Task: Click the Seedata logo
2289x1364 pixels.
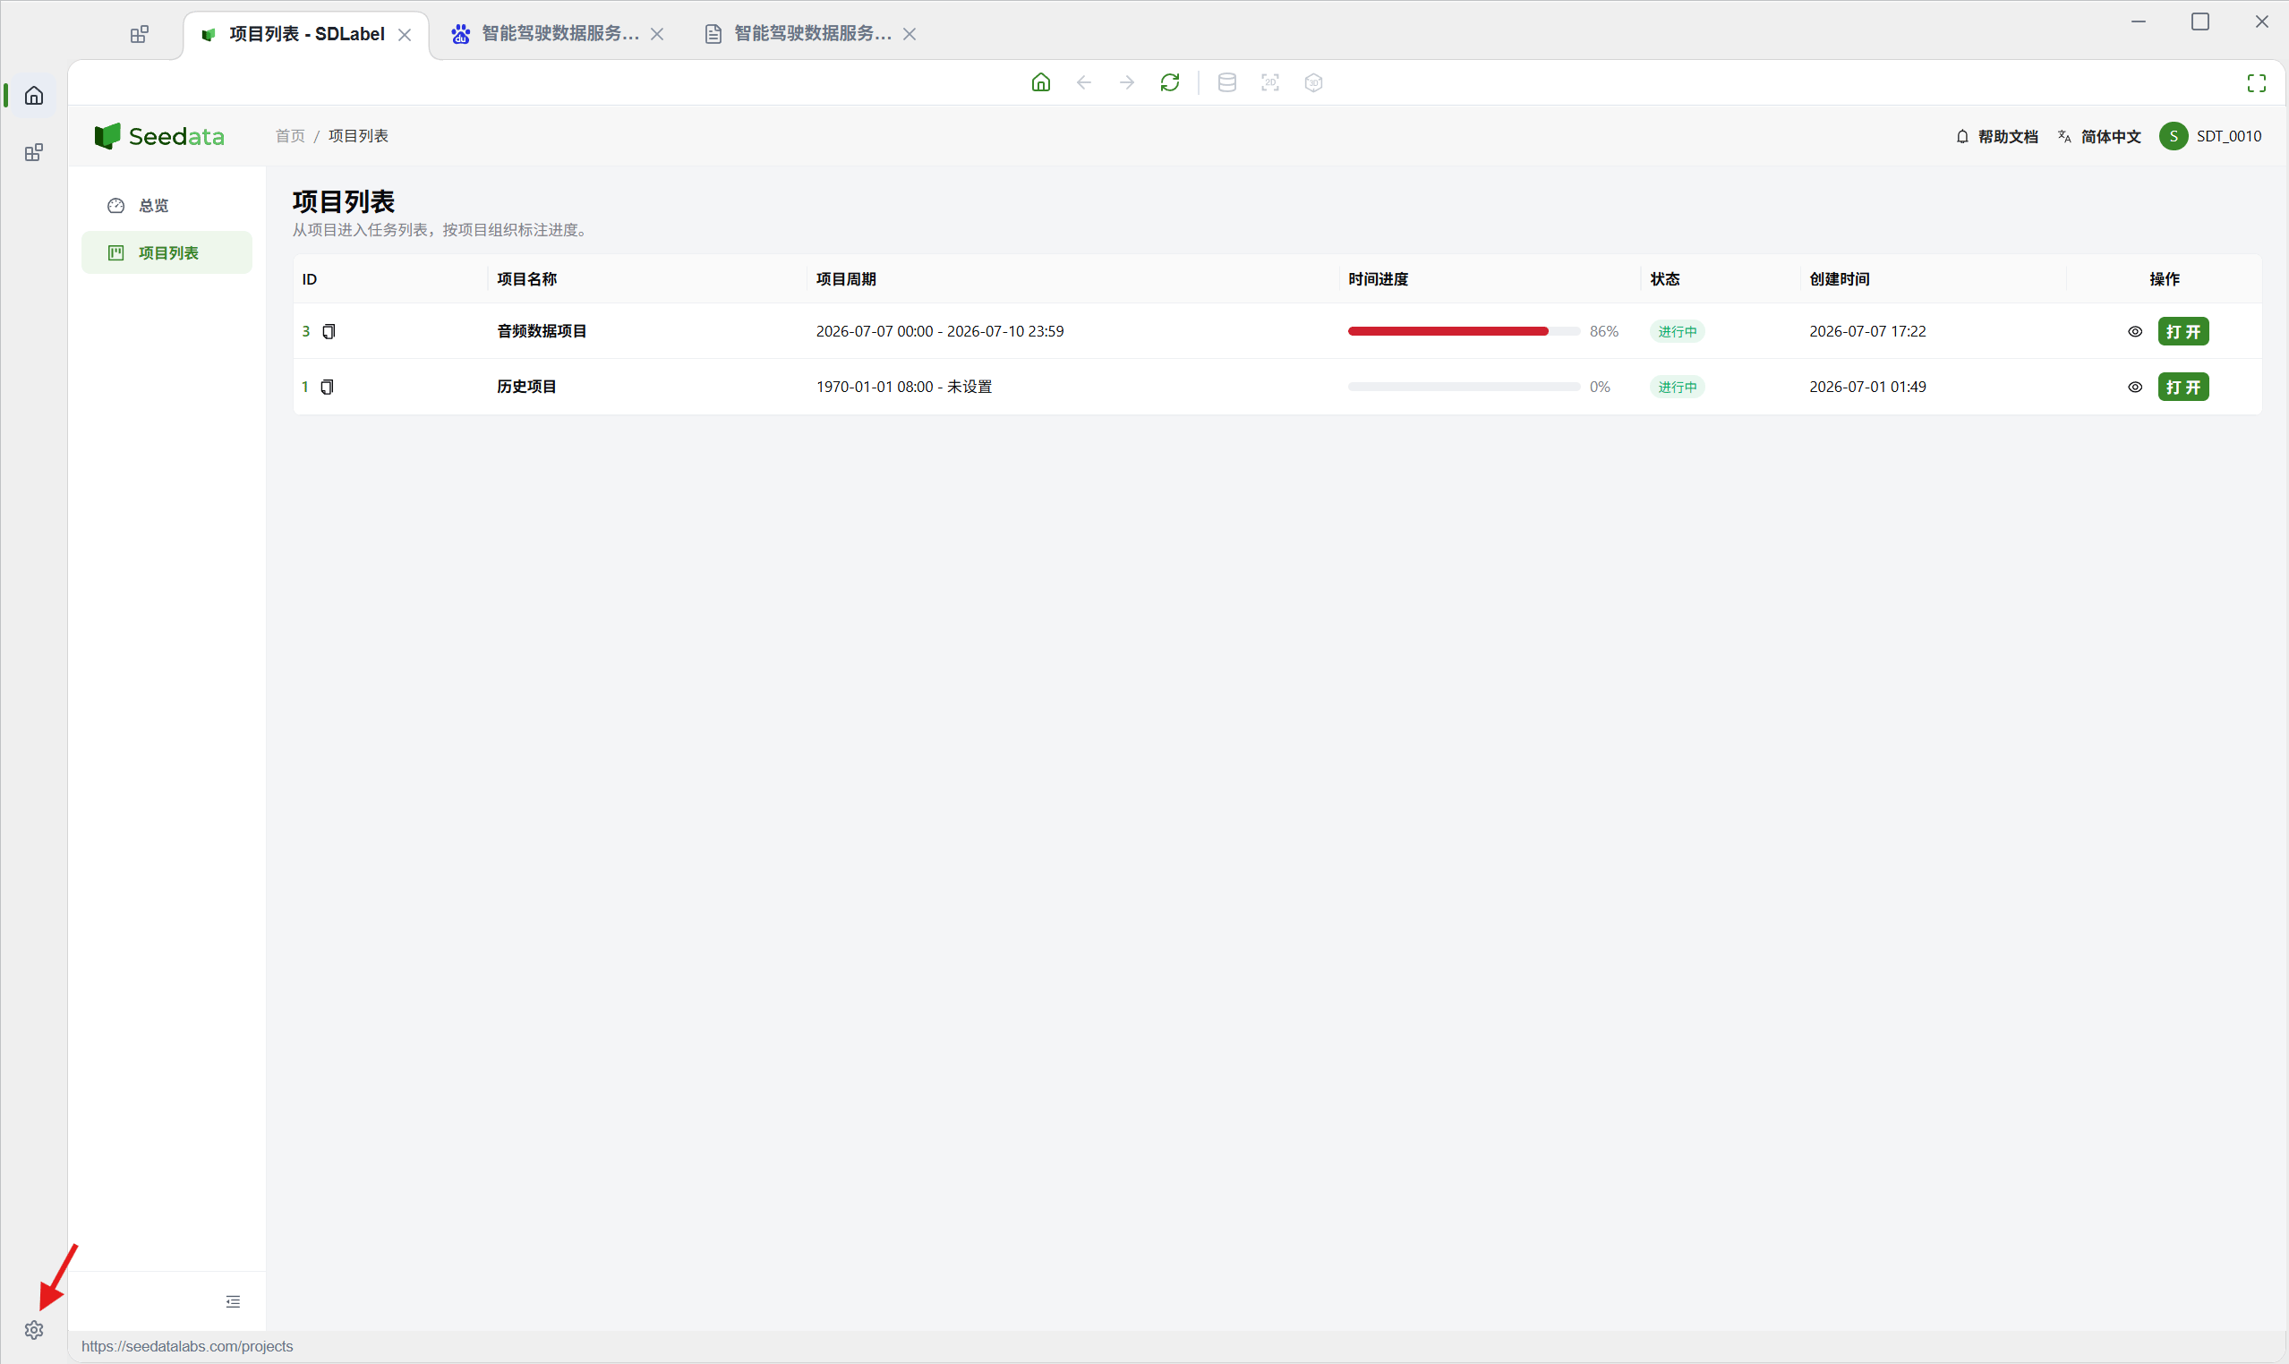Action: coord(159,136)
